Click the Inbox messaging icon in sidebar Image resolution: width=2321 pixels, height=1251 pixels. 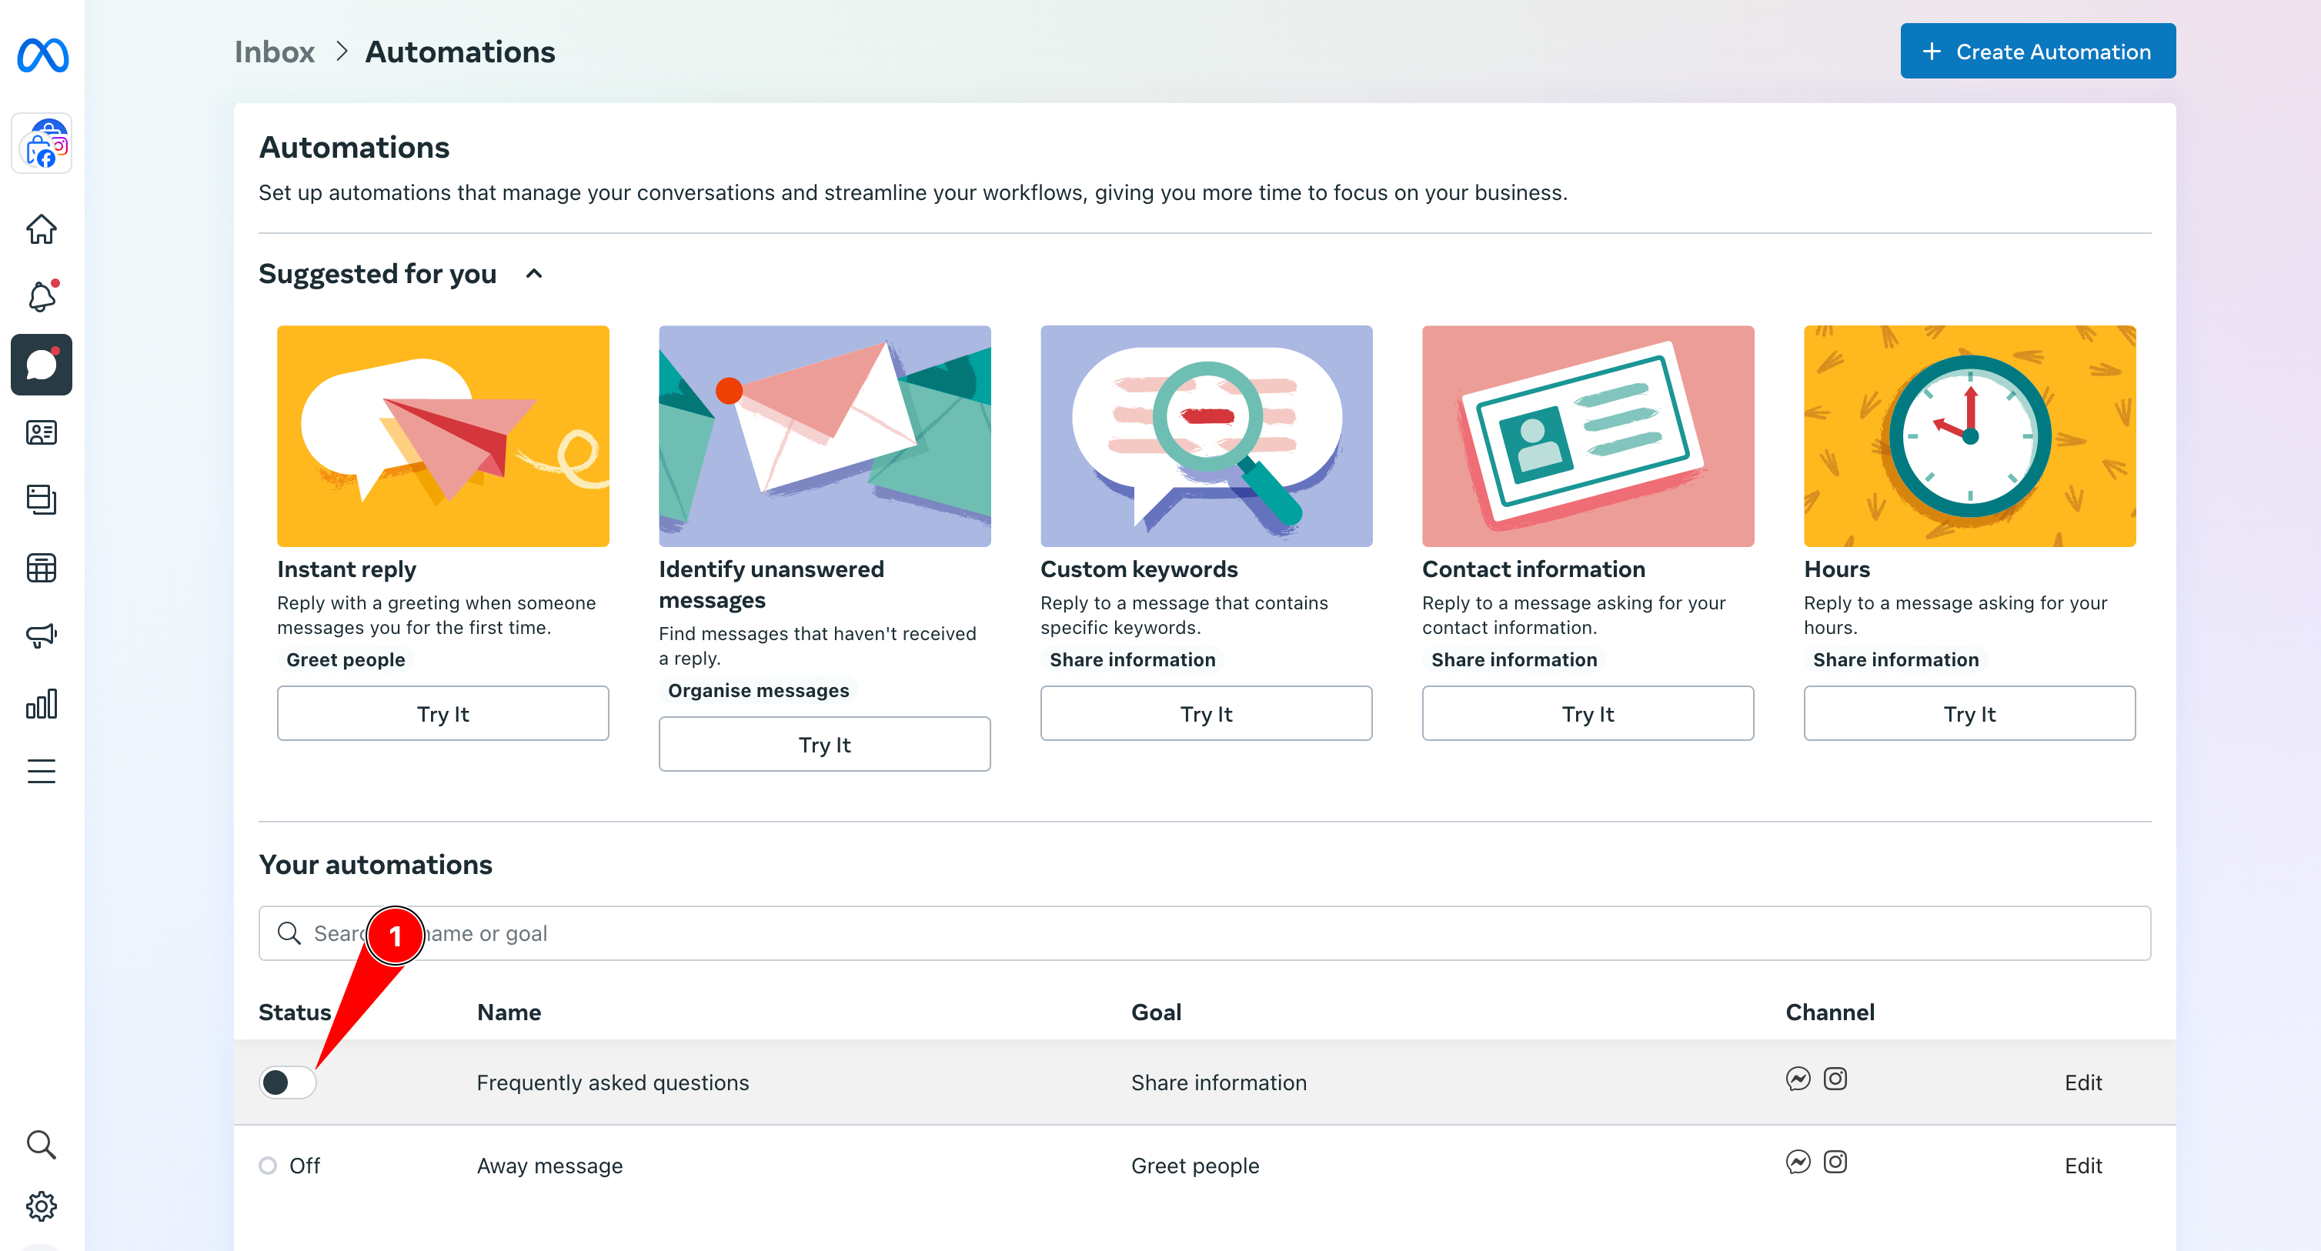click(42, 365)
